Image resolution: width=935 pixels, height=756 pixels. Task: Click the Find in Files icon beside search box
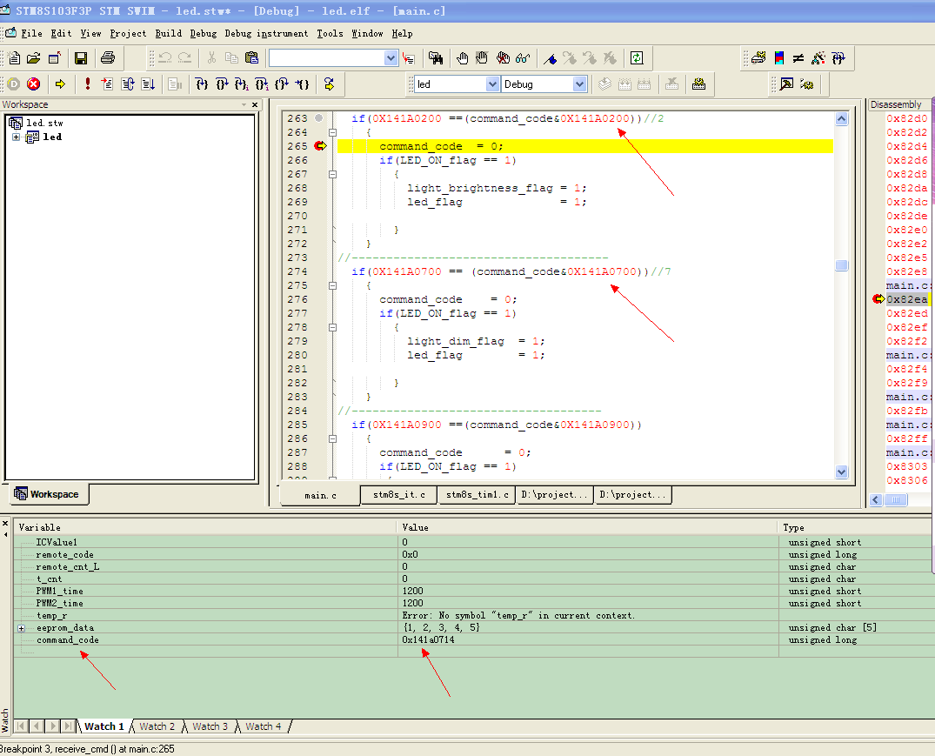pyautogui.click(x=409, y=57)
